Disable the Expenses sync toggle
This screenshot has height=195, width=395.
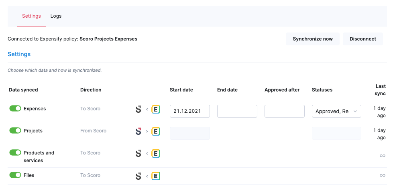(x=15, y=108)
